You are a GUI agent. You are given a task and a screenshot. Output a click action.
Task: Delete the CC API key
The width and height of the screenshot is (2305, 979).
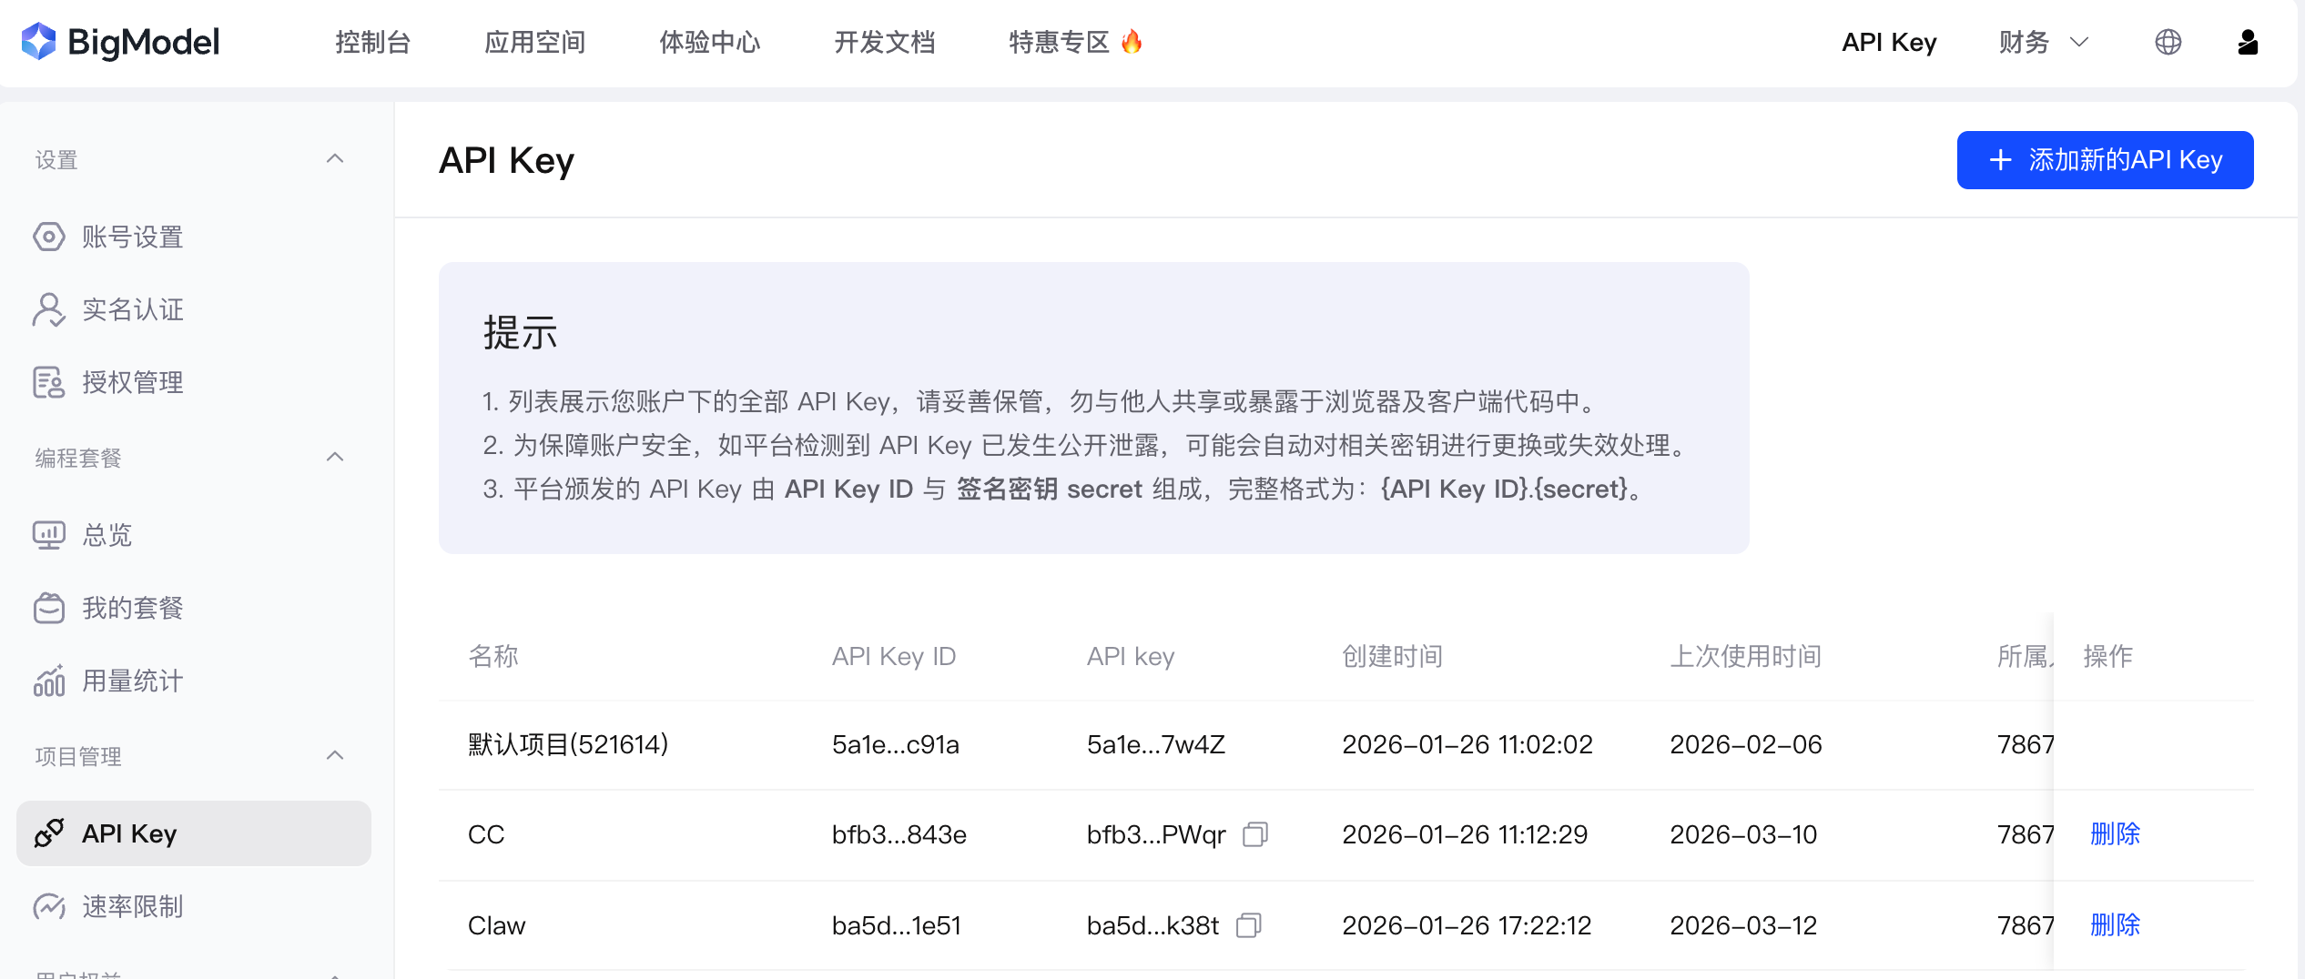[2115, 833]
